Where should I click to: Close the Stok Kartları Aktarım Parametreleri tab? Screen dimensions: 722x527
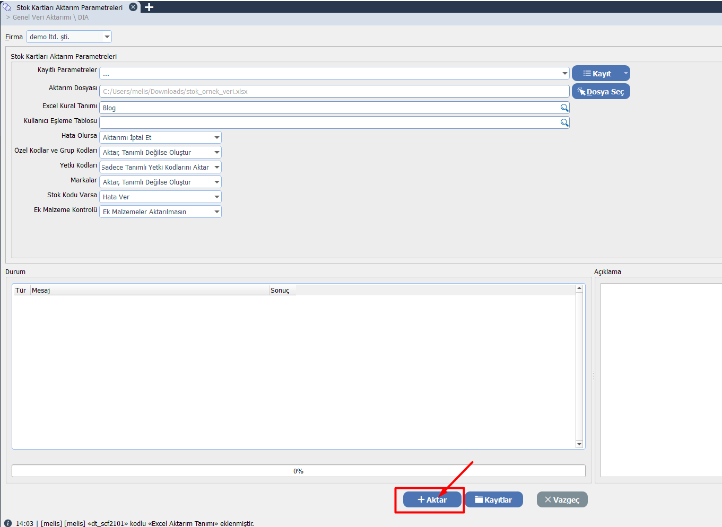point(133,7)
